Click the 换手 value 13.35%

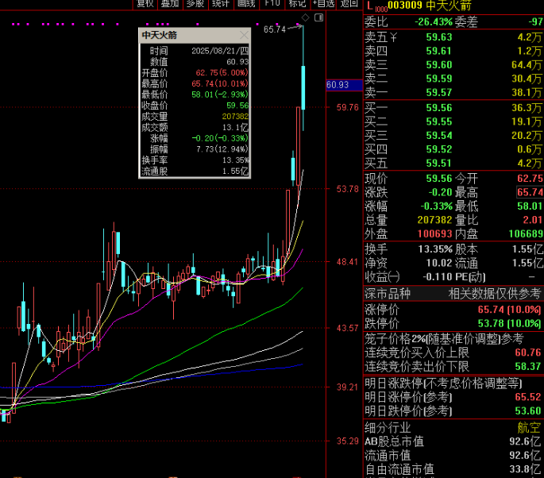435,249
